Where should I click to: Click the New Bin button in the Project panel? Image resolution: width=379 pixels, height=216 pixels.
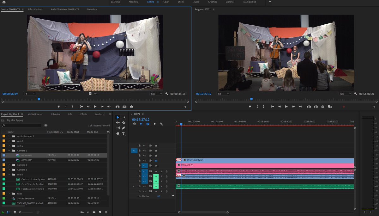[x=94, y=212]
